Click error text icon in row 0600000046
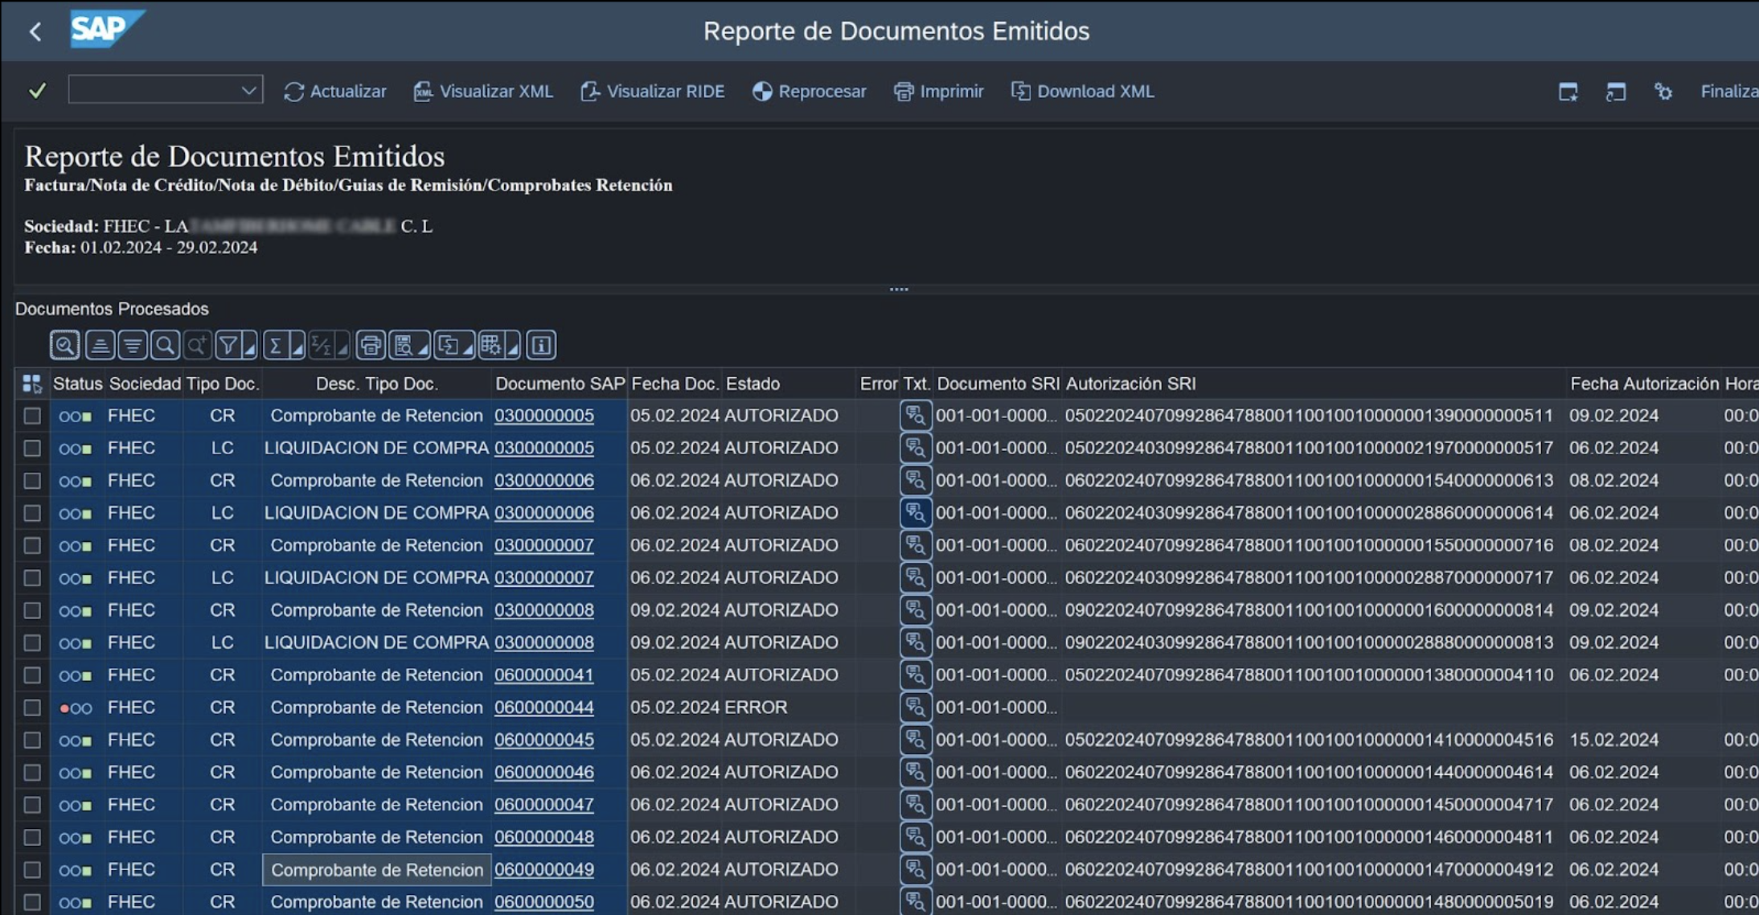This screenshot has height=915, width=1759. 915,772
